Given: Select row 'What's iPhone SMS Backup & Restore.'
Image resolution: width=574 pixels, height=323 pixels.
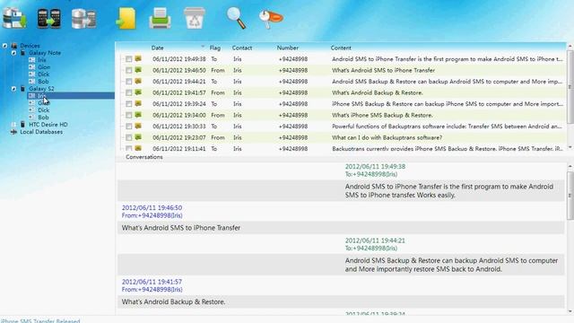Looking at the screenshot, I should coord(343,115).
